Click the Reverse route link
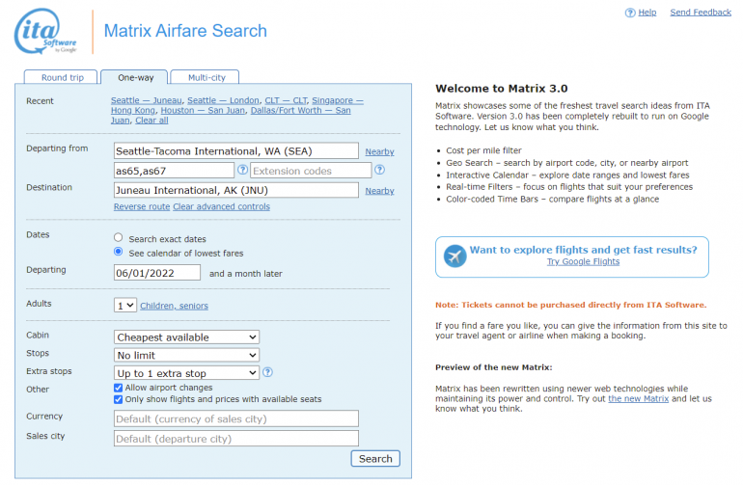Viewport: 743px width, 485px height. 141,206
